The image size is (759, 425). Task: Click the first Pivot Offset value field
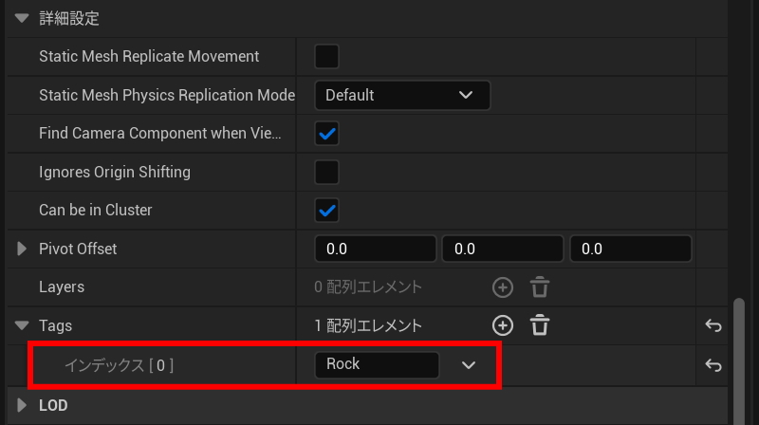point(376,249)
